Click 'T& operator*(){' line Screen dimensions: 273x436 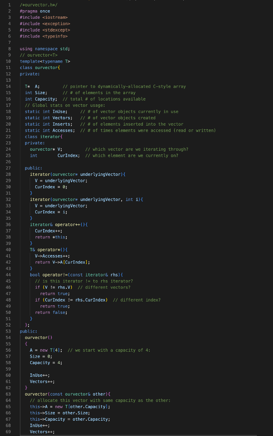point(48,250)
